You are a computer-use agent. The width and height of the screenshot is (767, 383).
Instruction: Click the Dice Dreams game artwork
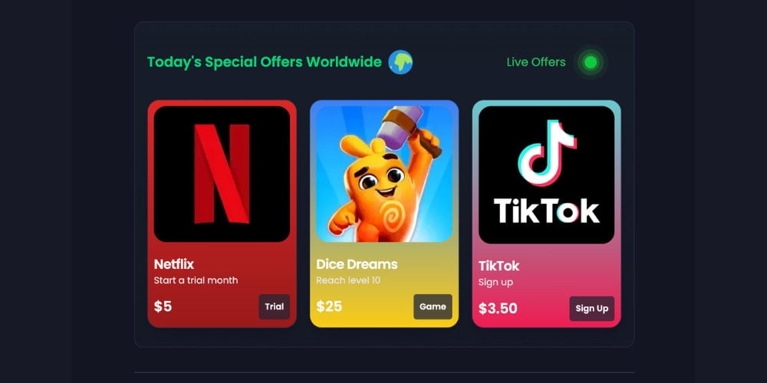[x=384, y=174]
